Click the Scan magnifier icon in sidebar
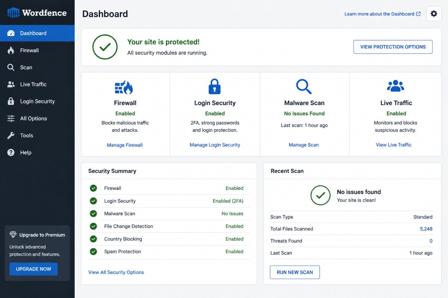 coord(11,67)
